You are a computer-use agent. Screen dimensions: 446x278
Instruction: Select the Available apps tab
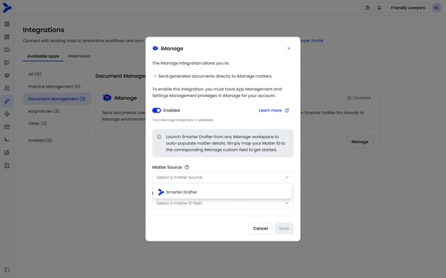43,56
